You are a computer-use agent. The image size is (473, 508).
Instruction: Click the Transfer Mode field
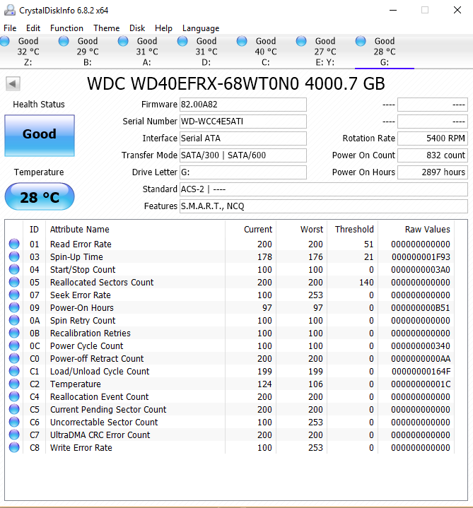coord(243,155)
